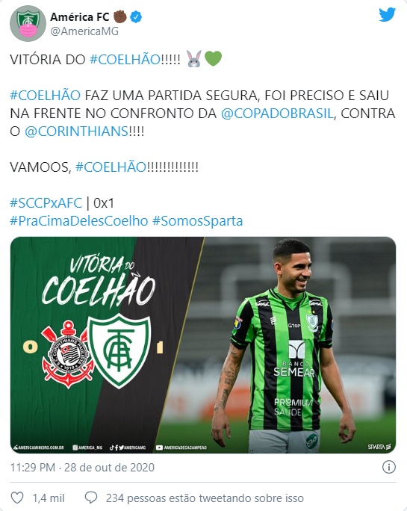Follow the @COPADOBRASIL mention

click(x=277, y=114)
